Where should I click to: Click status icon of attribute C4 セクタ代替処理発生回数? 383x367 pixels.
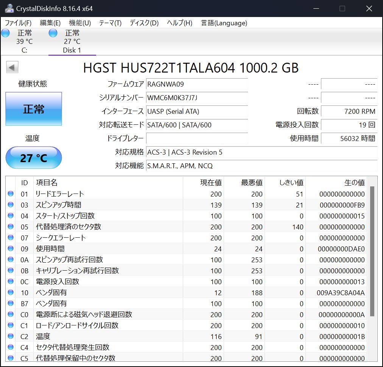11,347
